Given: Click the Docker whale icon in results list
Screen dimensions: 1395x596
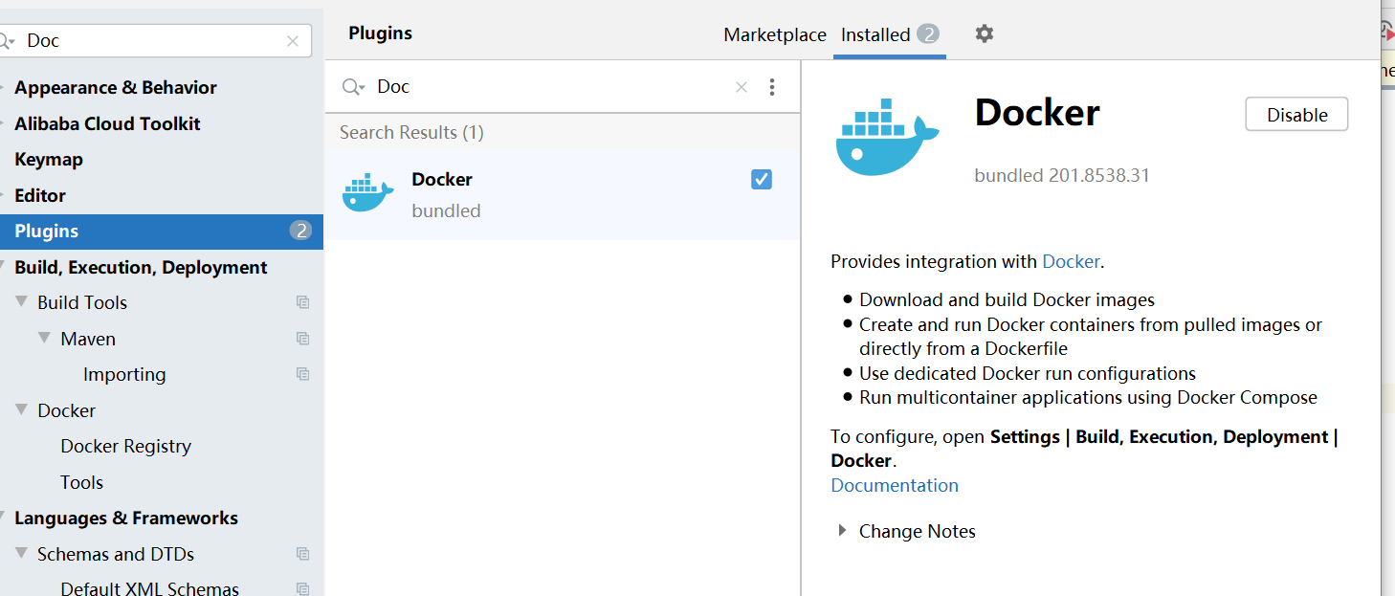Looking at the screenshot, I should point(367,193).
